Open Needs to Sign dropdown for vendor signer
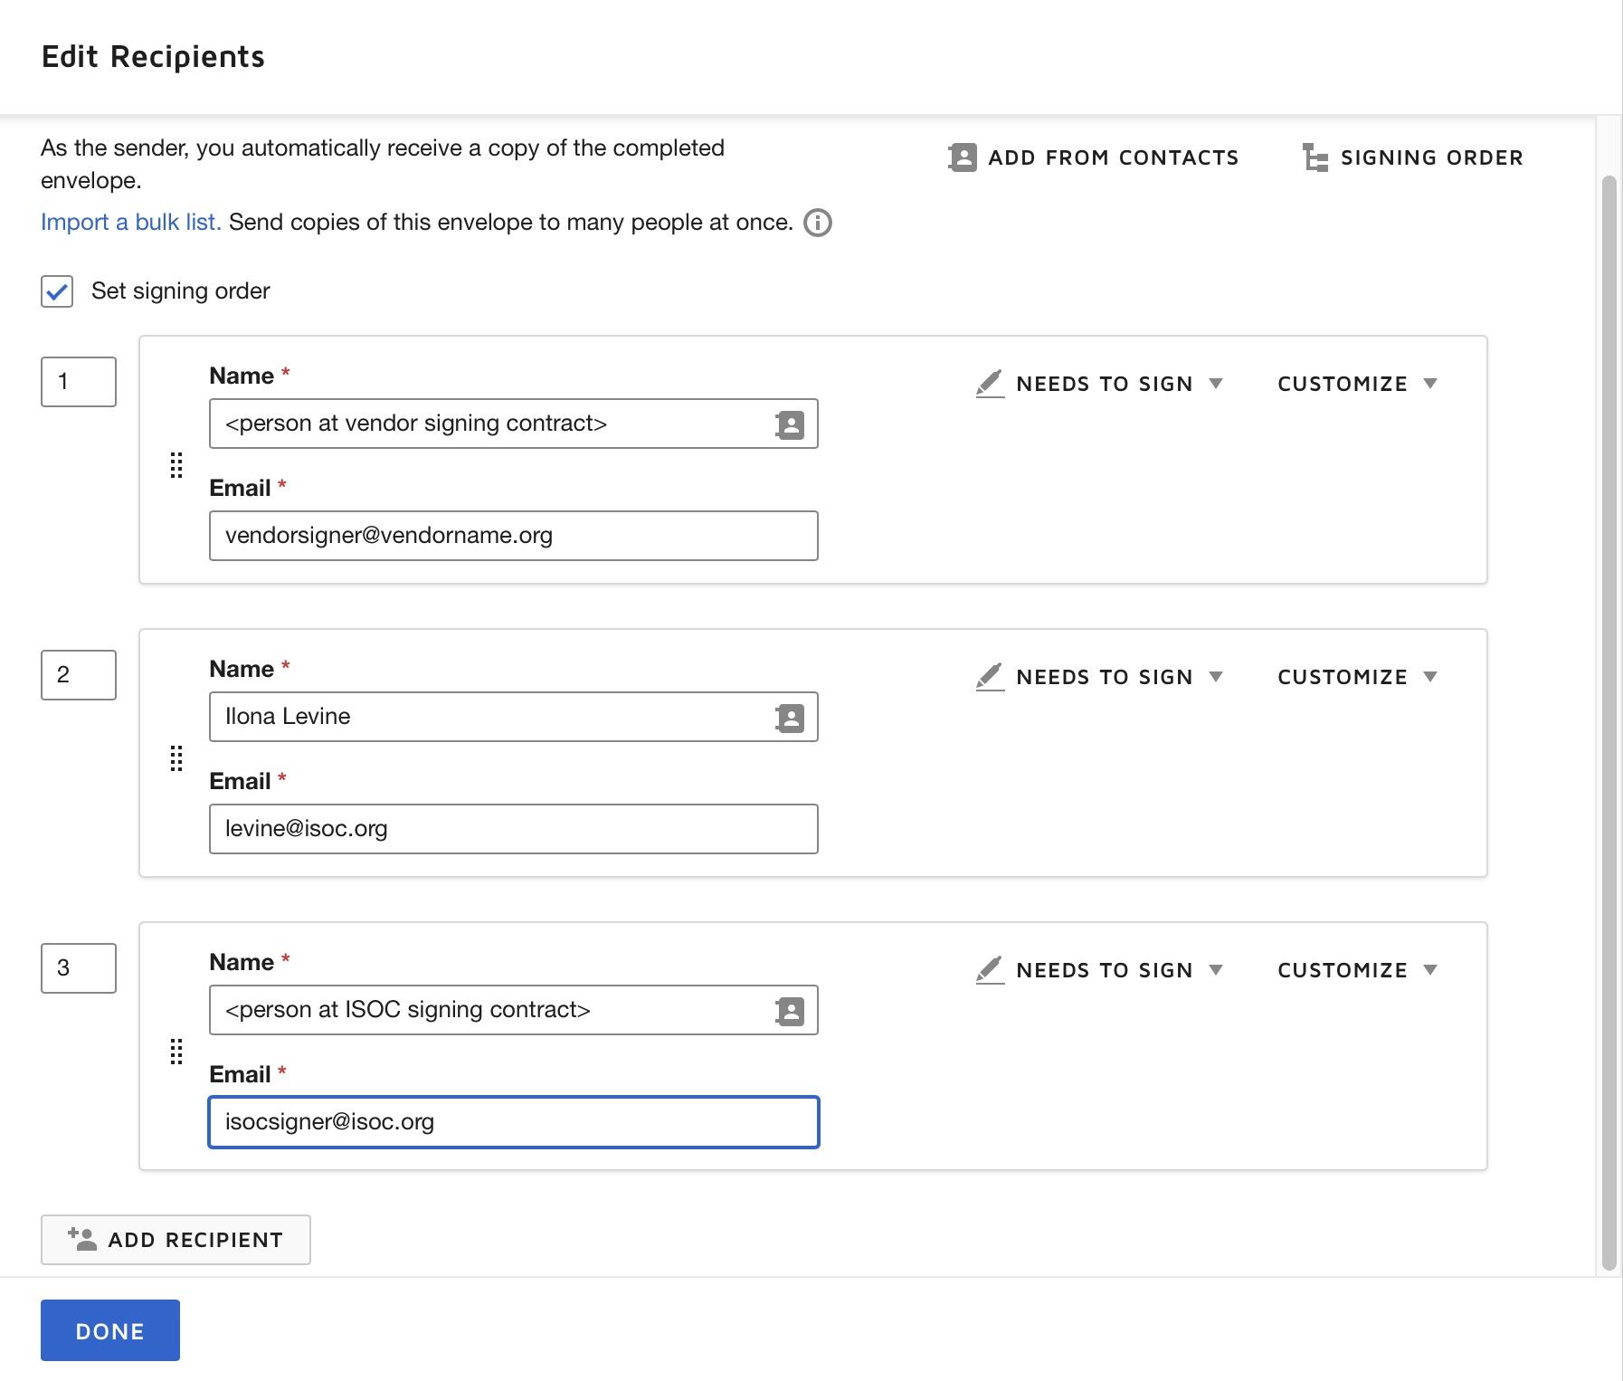1623x1381 pixels. point(1100,384)
